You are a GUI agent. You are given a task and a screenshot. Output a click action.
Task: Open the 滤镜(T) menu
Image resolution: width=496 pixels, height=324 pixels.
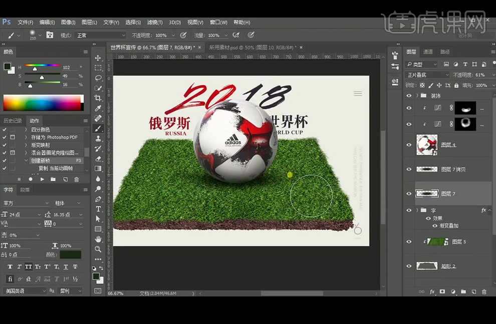[x=155, y=23]
